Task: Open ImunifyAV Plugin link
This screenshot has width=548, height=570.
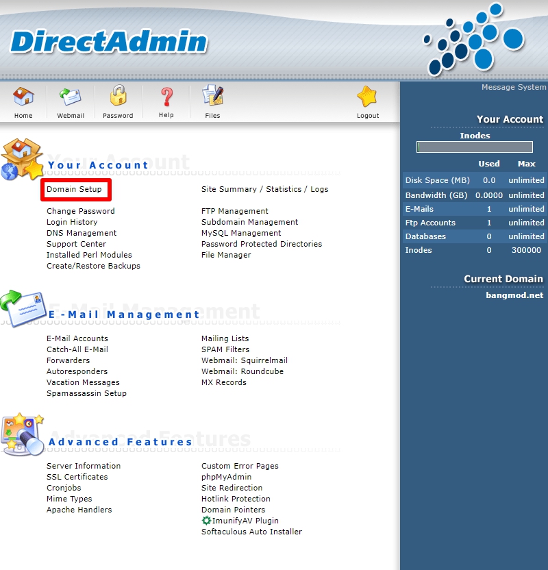Action: [245, 520]
